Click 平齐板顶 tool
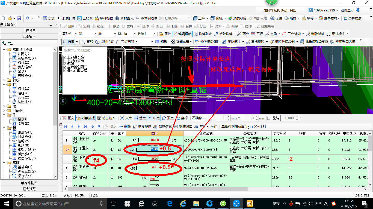This screenshot has height=209, width=373. pyautogui.click(x=103, y=18)
